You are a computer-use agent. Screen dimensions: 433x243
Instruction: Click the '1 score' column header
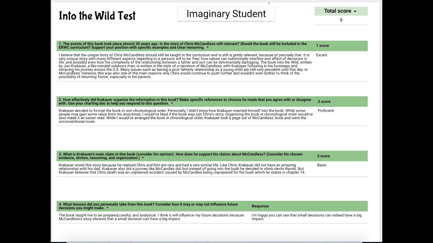322,46
